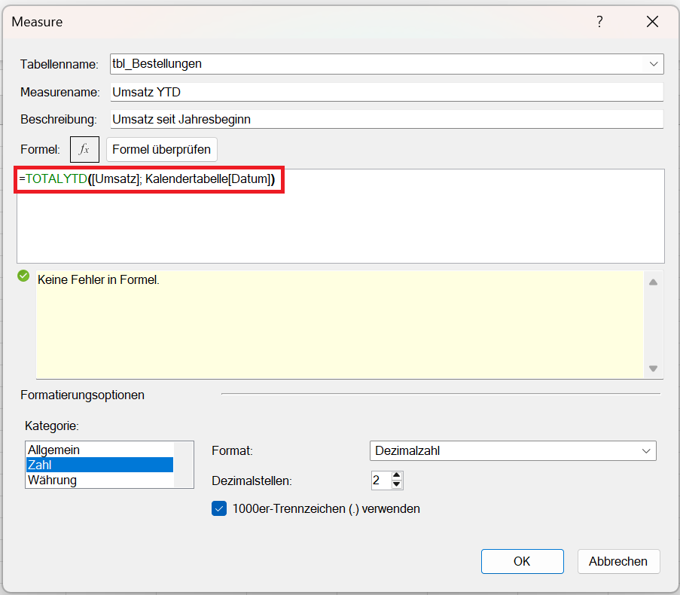680x595 pixels.
Task: Click the fx insert function button
Action: click(x=84, y=149)
